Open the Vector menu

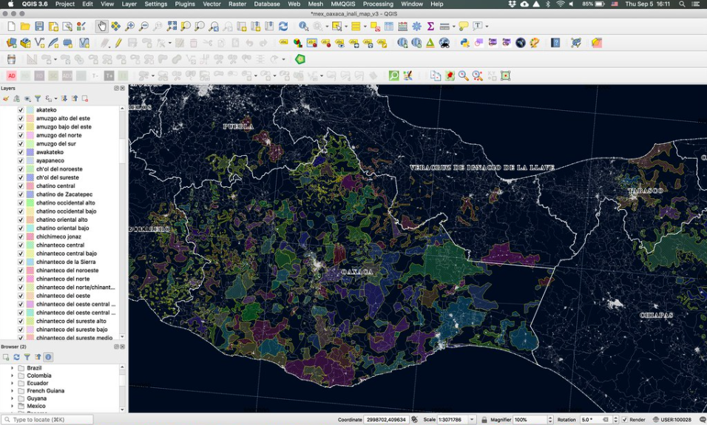212,4
